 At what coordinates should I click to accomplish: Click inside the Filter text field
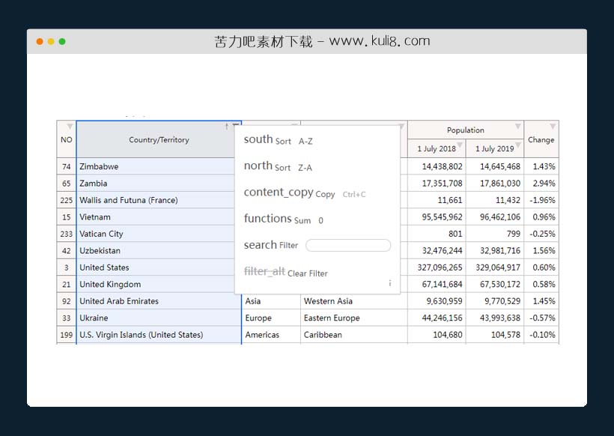(x=349, y=245)
